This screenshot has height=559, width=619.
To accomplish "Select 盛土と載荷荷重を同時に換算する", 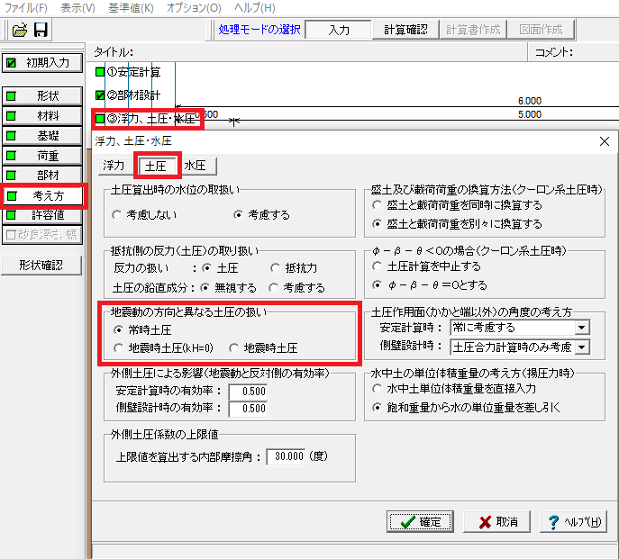I will pos(458,205).
